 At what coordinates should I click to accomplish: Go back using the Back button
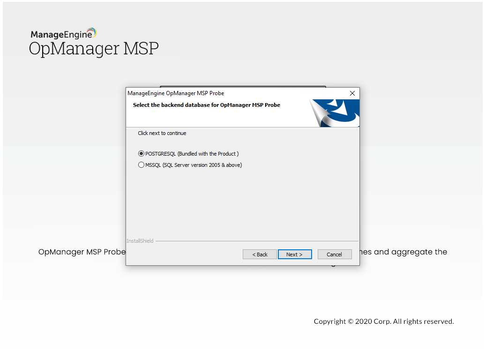point(260,254)
